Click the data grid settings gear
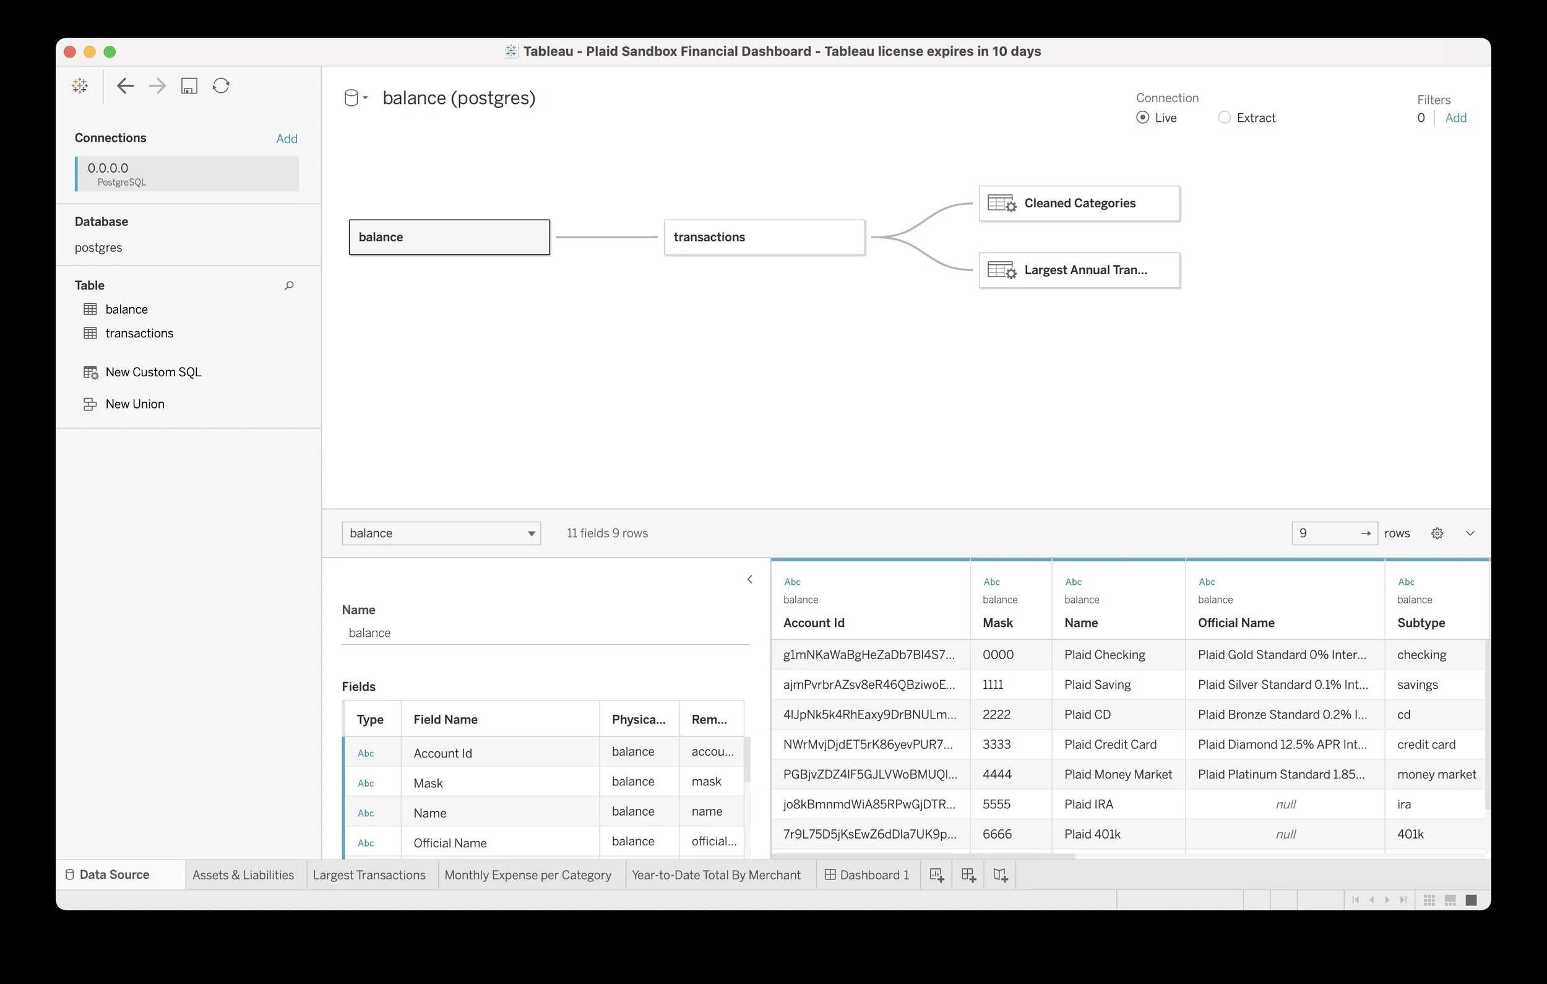Screen dimensions: 1547x984 point(1437,533)
